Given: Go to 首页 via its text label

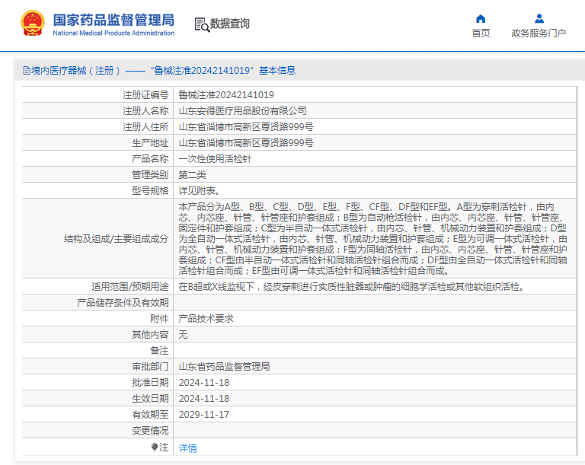Looking at the screenshot, I should click(481, 33).
